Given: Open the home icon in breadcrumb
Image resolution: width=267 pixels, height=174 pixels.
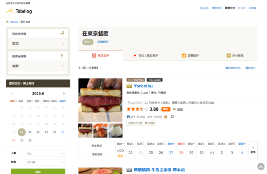Looking at the screenshot, I should pos(7,22).
